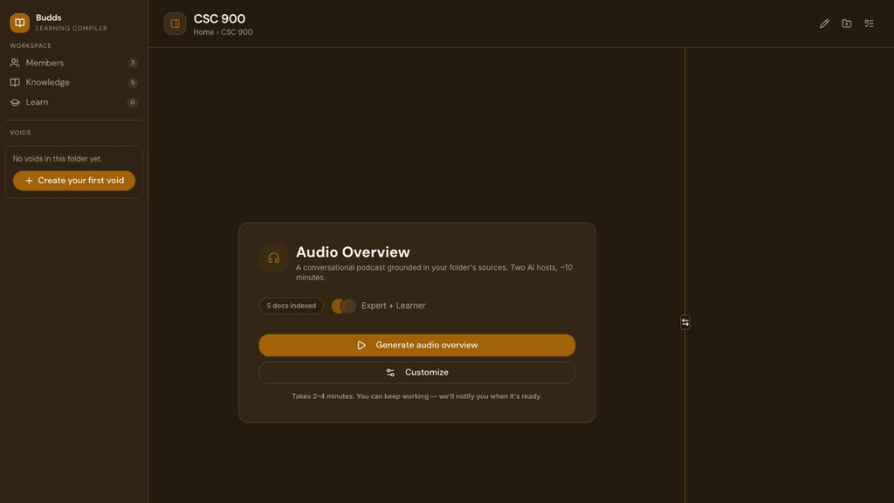The width and height of the screenshot is (894, 503).
Task: Go to Home in the breadcrumb
Action: (203, 32)
